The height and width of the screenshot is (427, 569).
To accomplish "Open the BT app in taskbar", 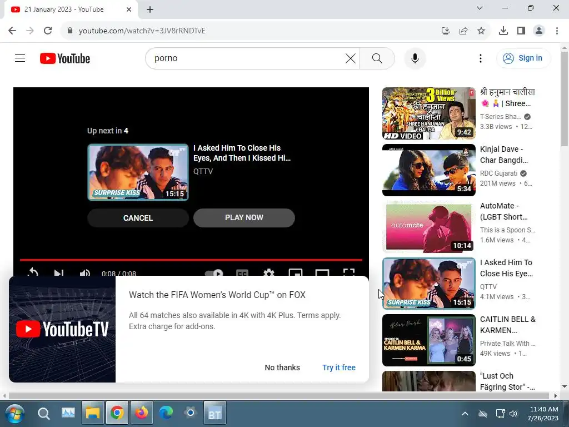I will pos(215,413).
